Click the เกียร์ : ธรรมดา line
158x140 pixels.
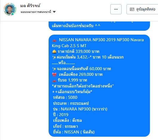click(66, 126)
